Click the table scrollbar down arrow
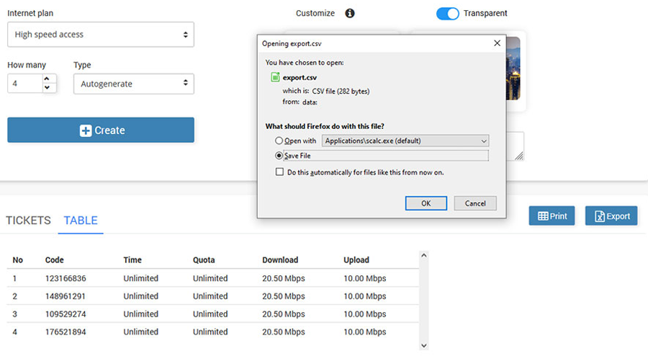Image resolution: width=648 pixels, height=359 pixels. click(x=423, y=345)
